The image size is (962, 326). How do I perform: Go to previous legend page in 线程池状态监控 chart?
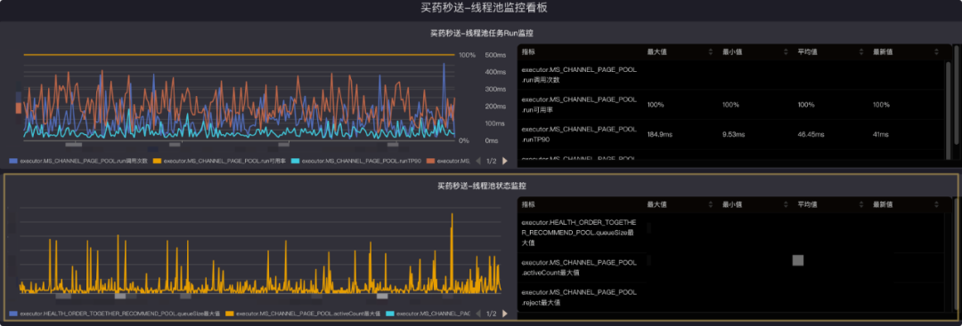click(x=478, y=314)
